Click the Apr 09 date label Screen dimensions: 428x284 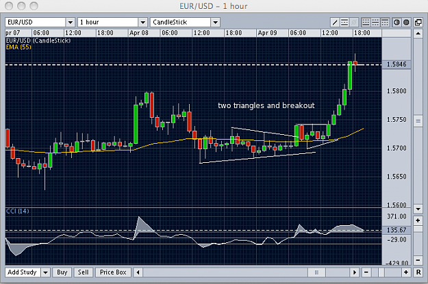pyautogui.click(x=267, y=33)
